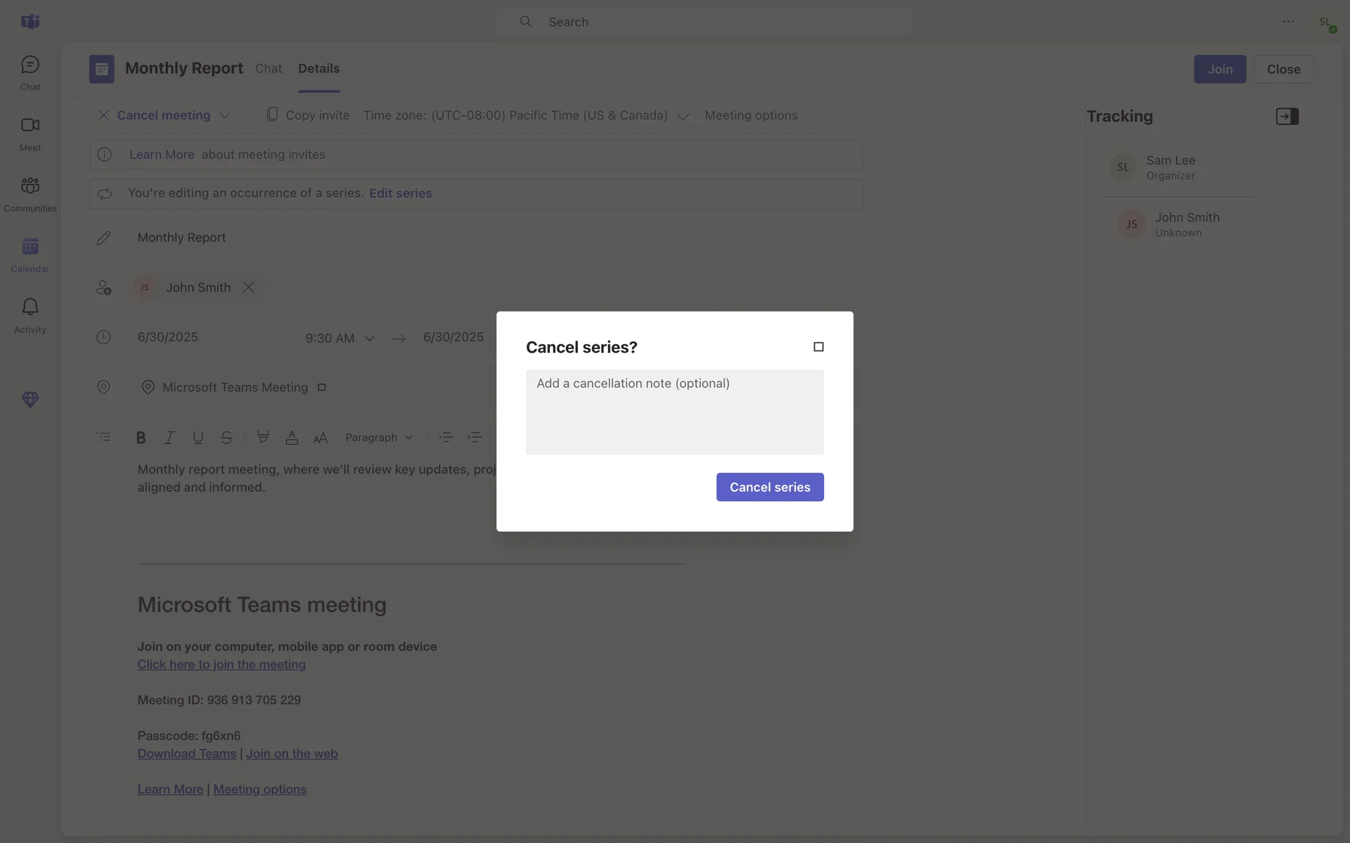Click the Bold formatting icon
1350x843 pixels.
tap(141, 438)
